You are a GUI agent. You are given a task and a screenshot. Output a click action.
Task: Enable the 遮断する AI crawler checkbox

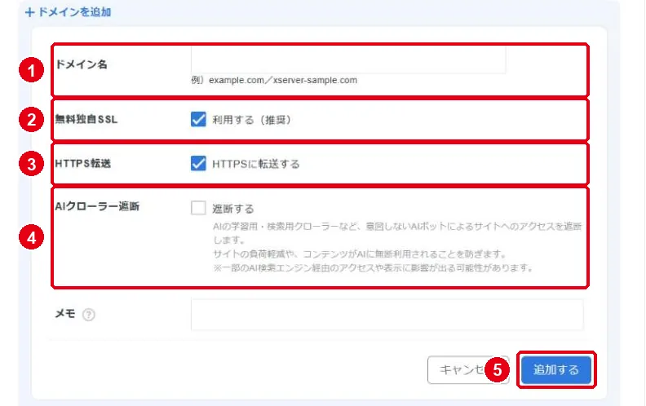point(198,208)
